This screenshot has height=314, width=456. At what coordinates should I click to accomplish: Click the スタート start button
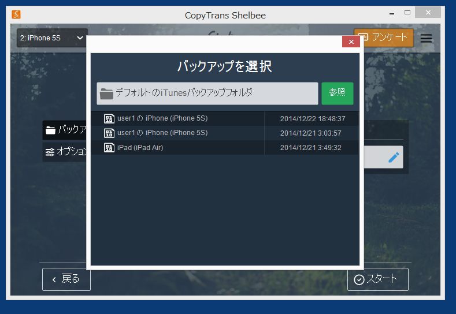pyautogui.click(x=378, y=279)
